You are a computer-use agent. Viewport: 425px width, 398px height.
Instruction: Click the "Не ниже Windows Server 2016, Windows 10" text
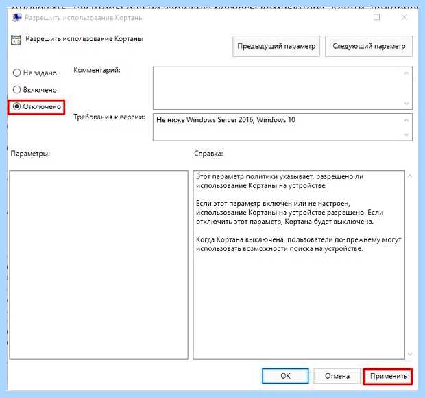tap(226, 119)
